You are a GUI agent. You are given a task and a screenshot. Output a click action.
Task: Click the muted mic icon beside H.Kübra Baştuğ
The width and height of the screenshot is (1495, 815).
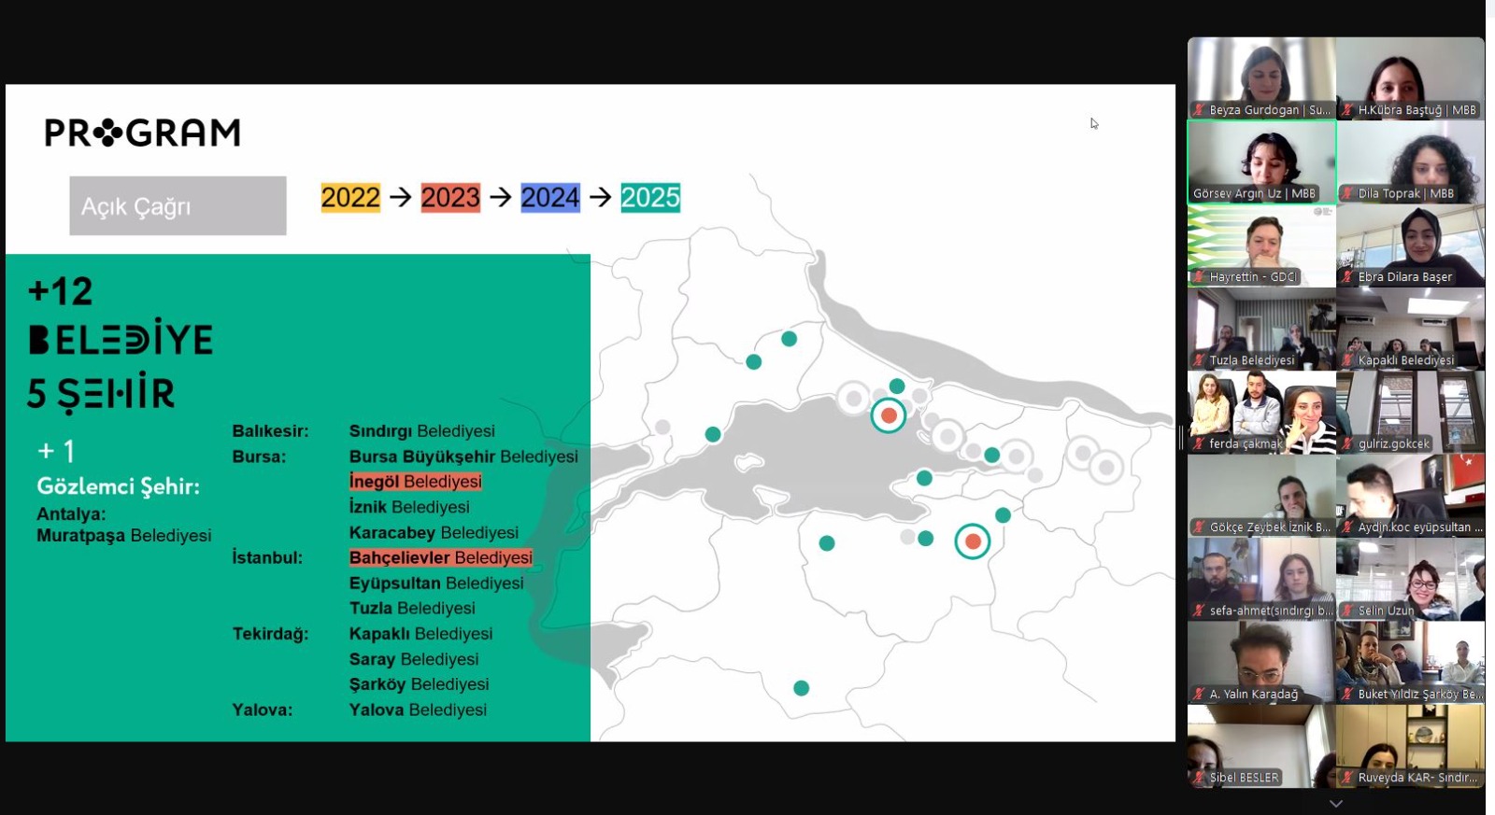(1347, 110)
